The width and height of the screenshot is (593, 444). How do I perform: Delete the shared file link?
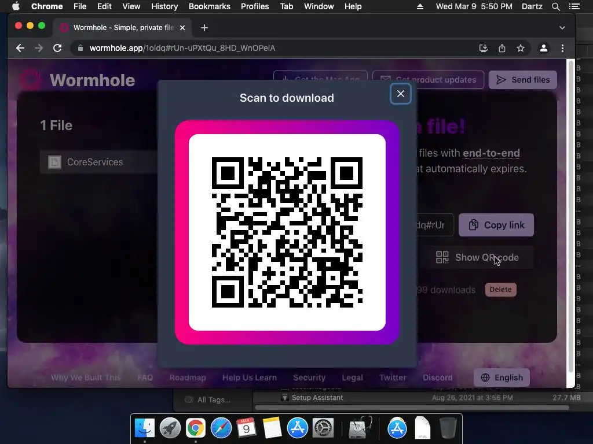coord(501,290)
